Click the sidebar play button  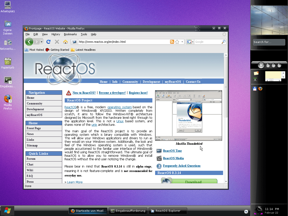tap(261, 65)
